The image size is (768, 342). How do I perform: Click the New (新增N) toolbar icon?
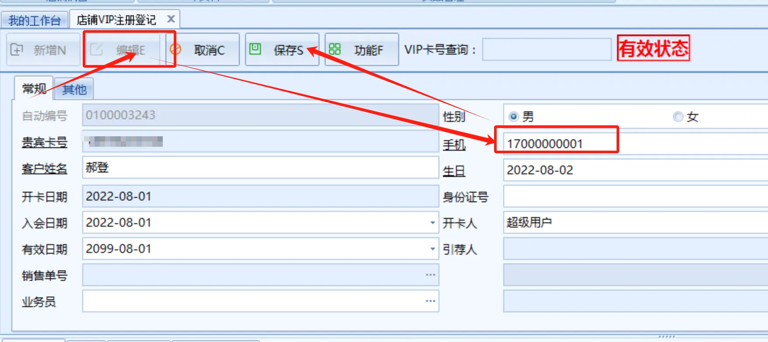(x=17, y=50)
